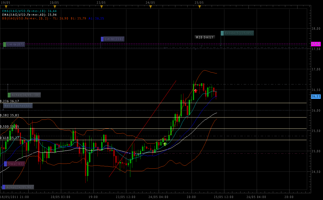Image resolution: width=323 pixels, height=200 pixels.
Task: Select the Entrée(5)(25/05) order flag
Action: [237, 33]
